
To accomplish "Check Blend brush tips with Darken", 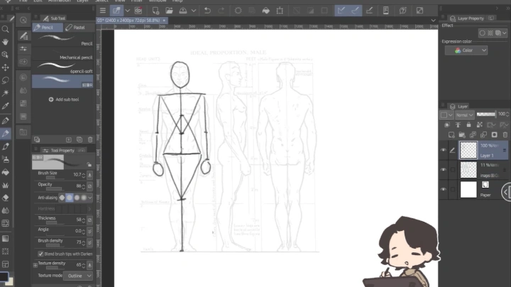I will pos(40,254).
